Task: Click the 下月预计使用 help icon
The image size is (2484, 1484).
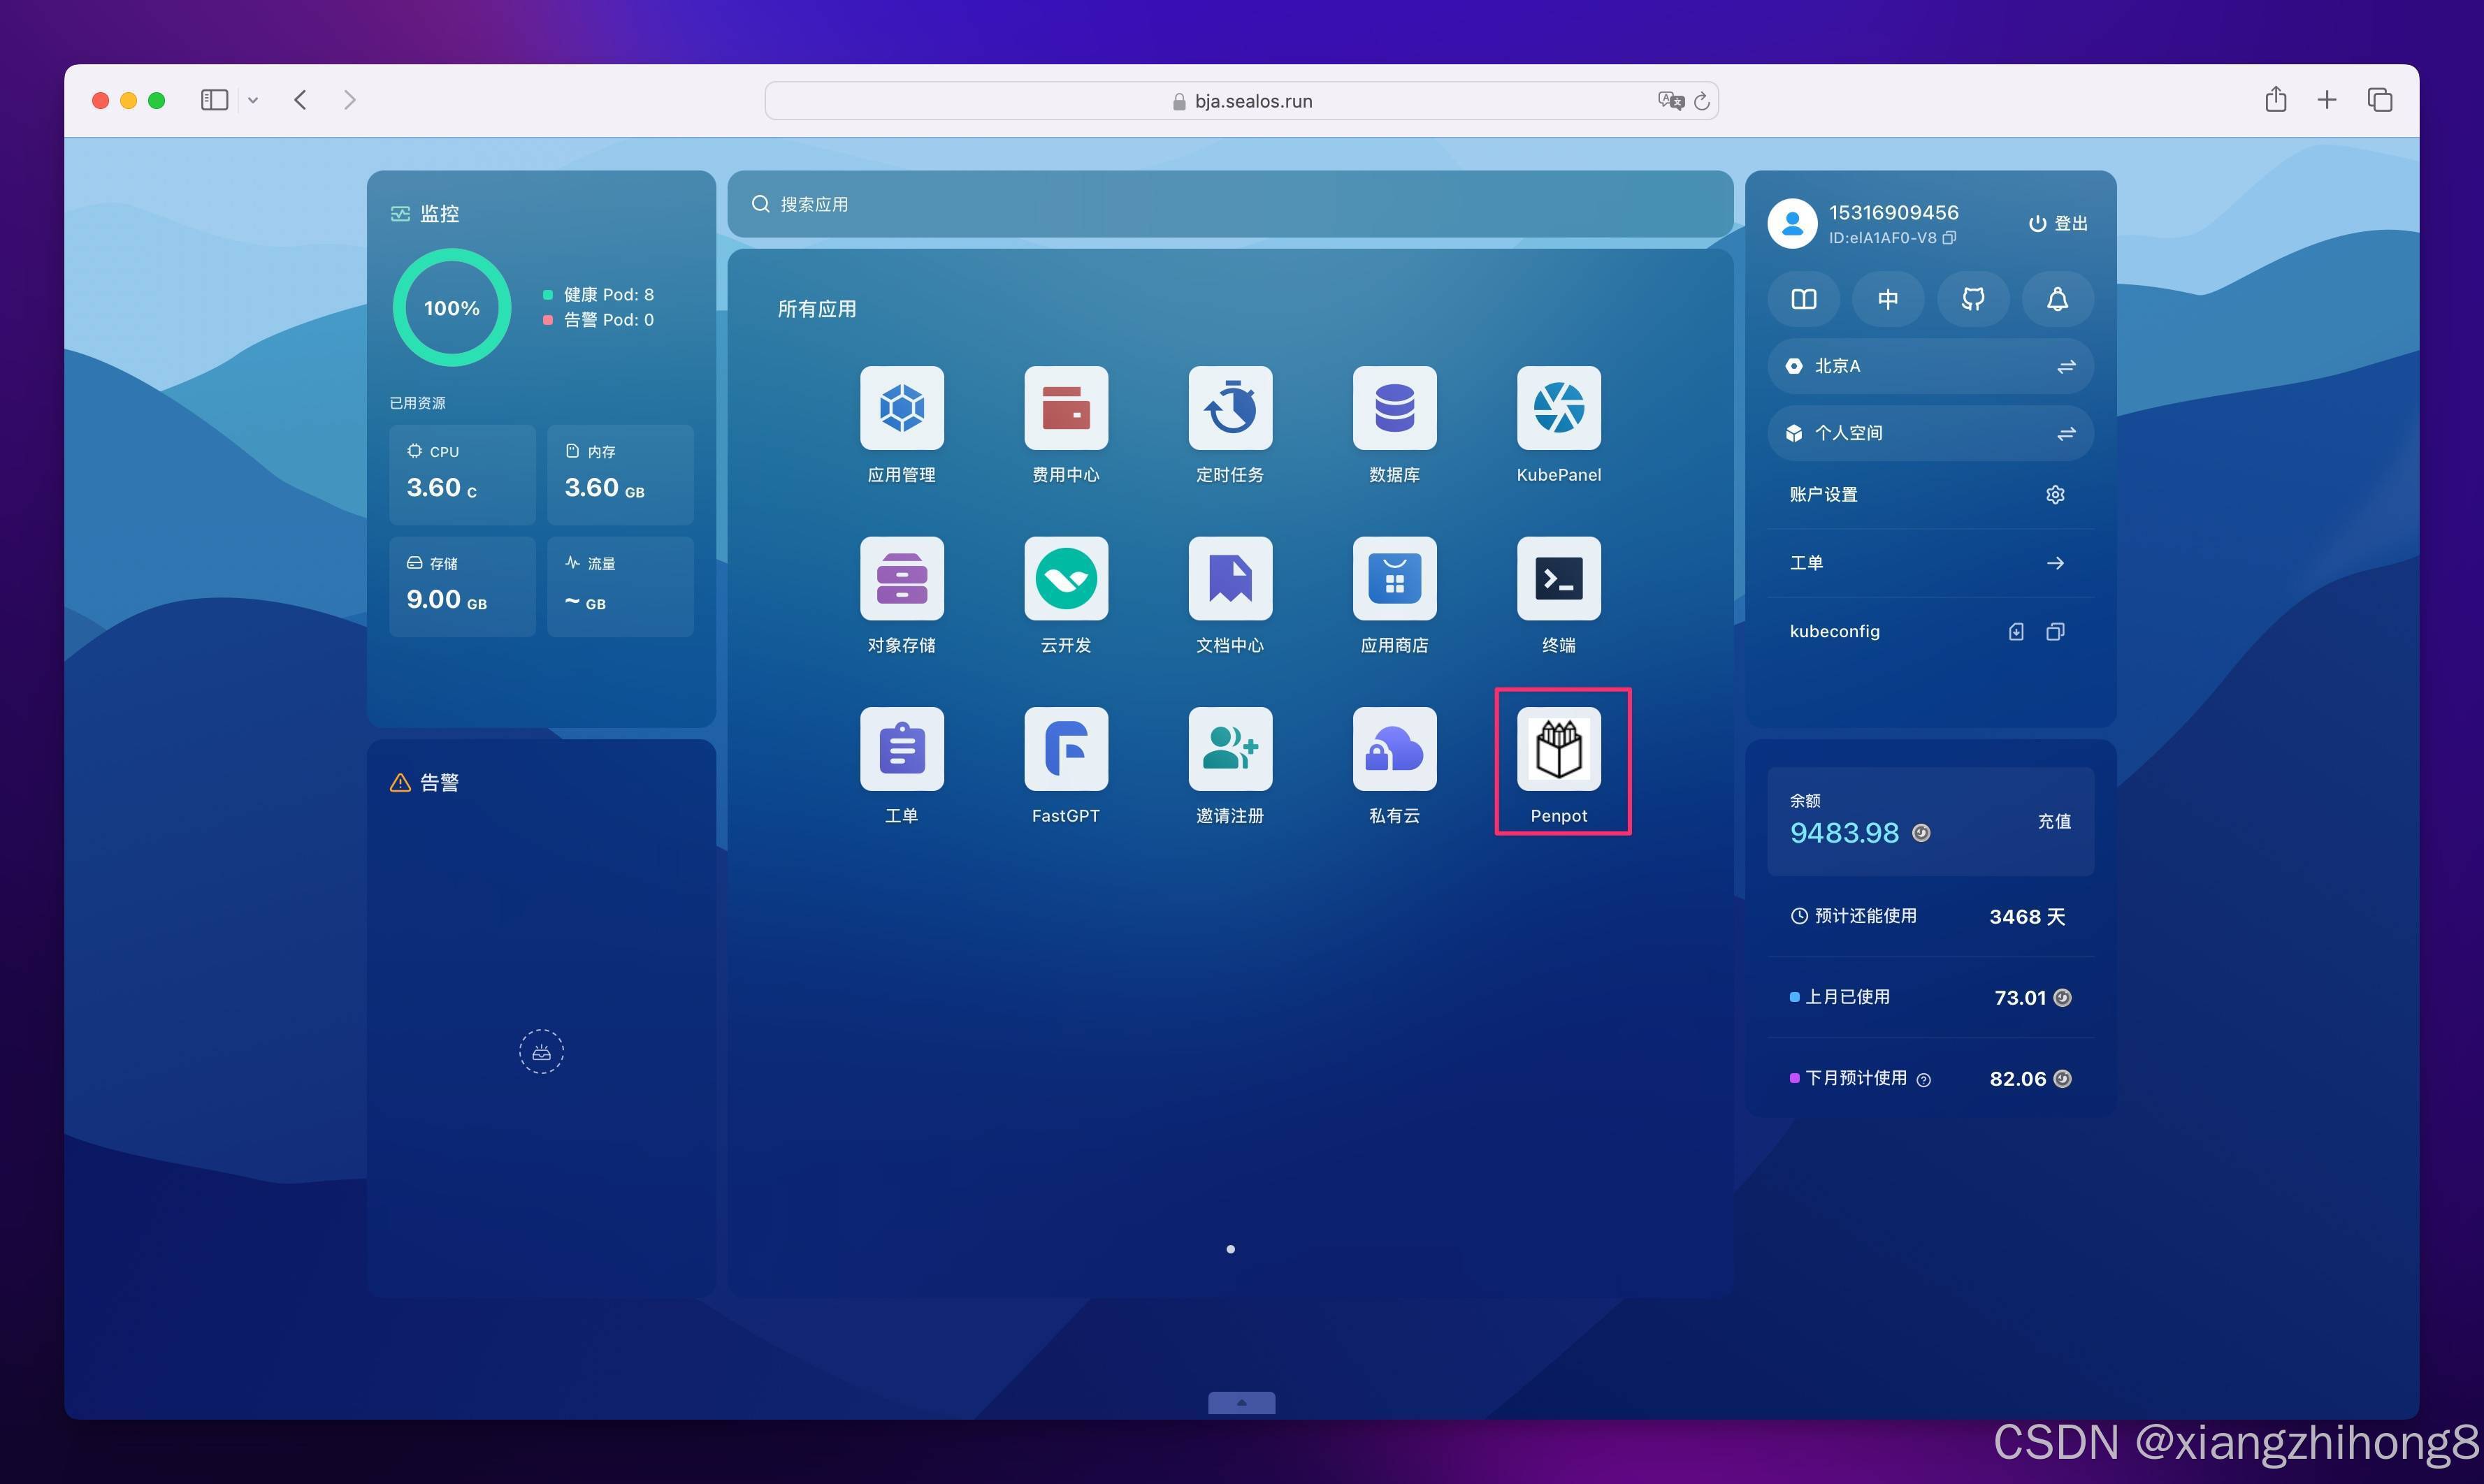Action: (1923, 1079)
